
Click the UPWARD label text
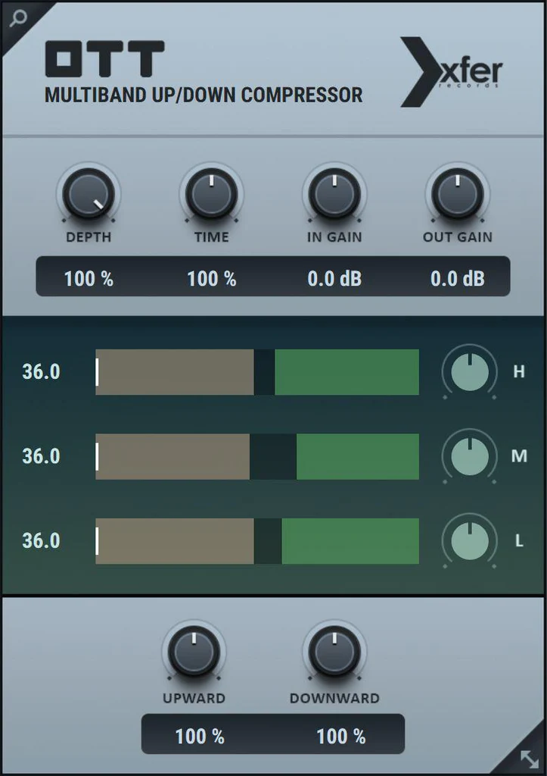(x=194, y=698)
